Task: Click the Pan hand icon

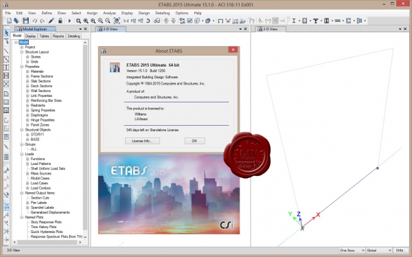Action: (117, 21)
